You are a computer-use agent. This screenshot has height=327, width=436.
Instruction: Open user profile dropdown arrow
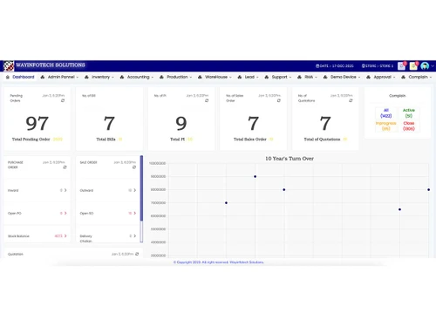(433, 66)
